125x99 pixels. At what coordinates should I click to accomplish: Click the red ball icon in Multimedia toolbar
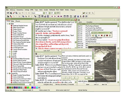(107, 36)
